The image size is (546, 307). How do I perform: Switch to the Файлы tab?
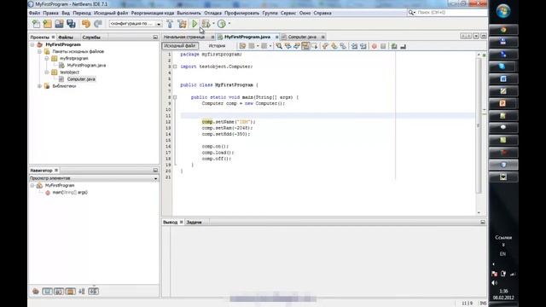click(x=66, y=38)
